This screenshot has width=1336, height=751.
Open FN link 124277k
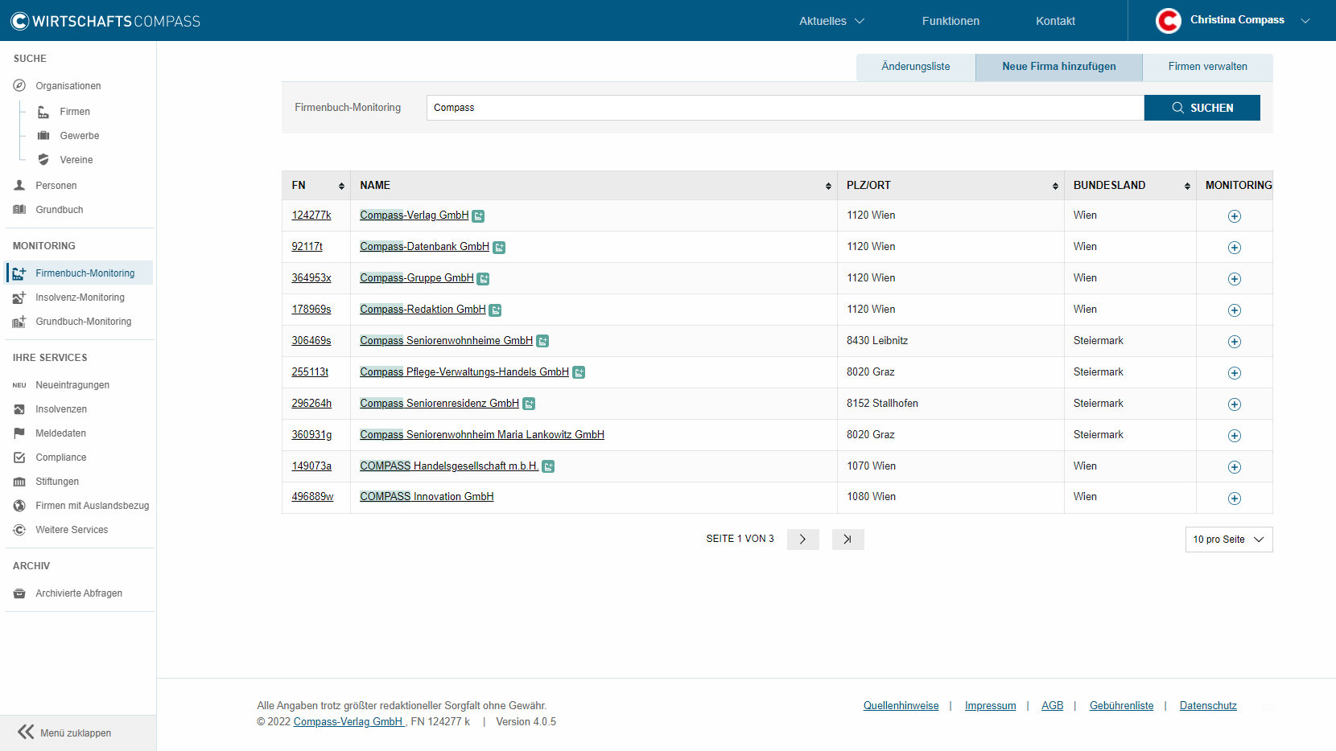[311, 215]
